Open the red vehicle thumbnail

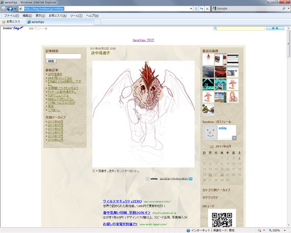click(x=221, y=72)
